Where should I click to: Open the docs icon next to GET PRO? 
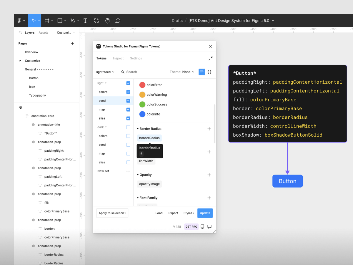(202, 227)
